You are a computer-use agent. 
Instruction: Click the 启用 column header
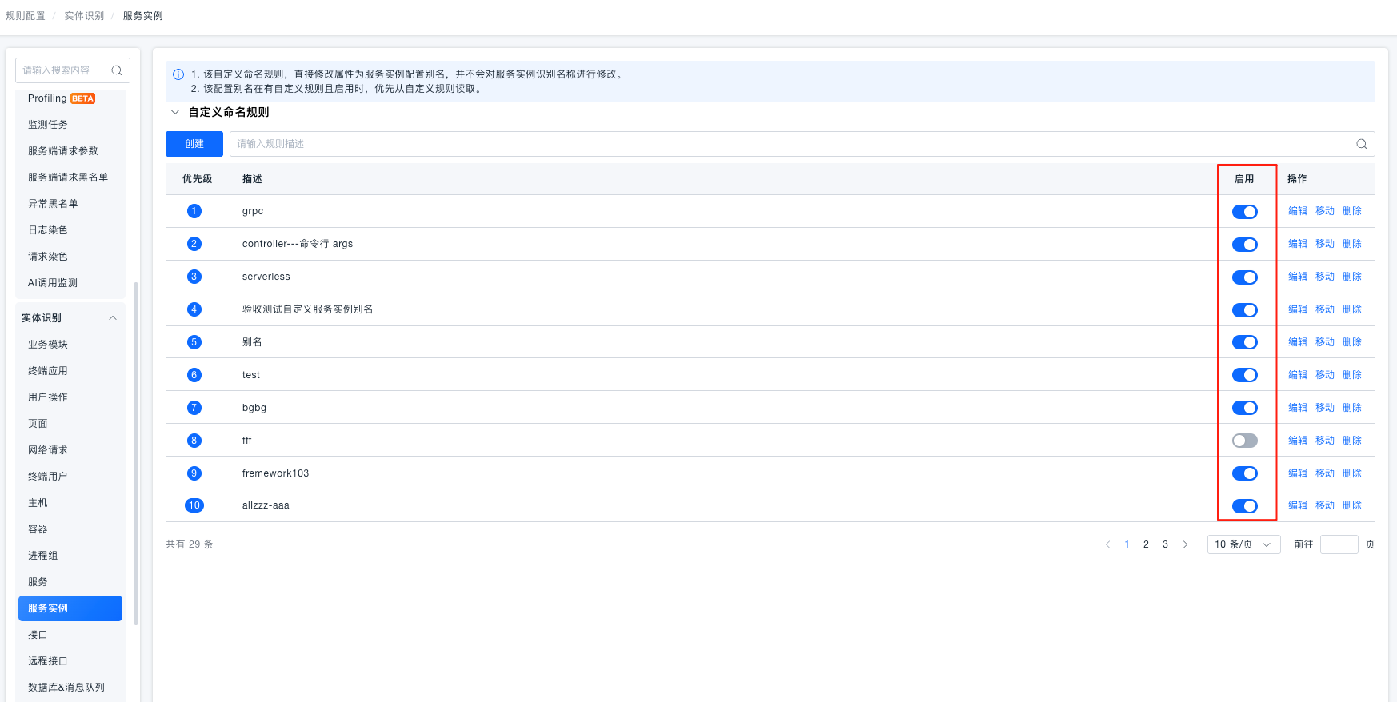point(1244,179)
